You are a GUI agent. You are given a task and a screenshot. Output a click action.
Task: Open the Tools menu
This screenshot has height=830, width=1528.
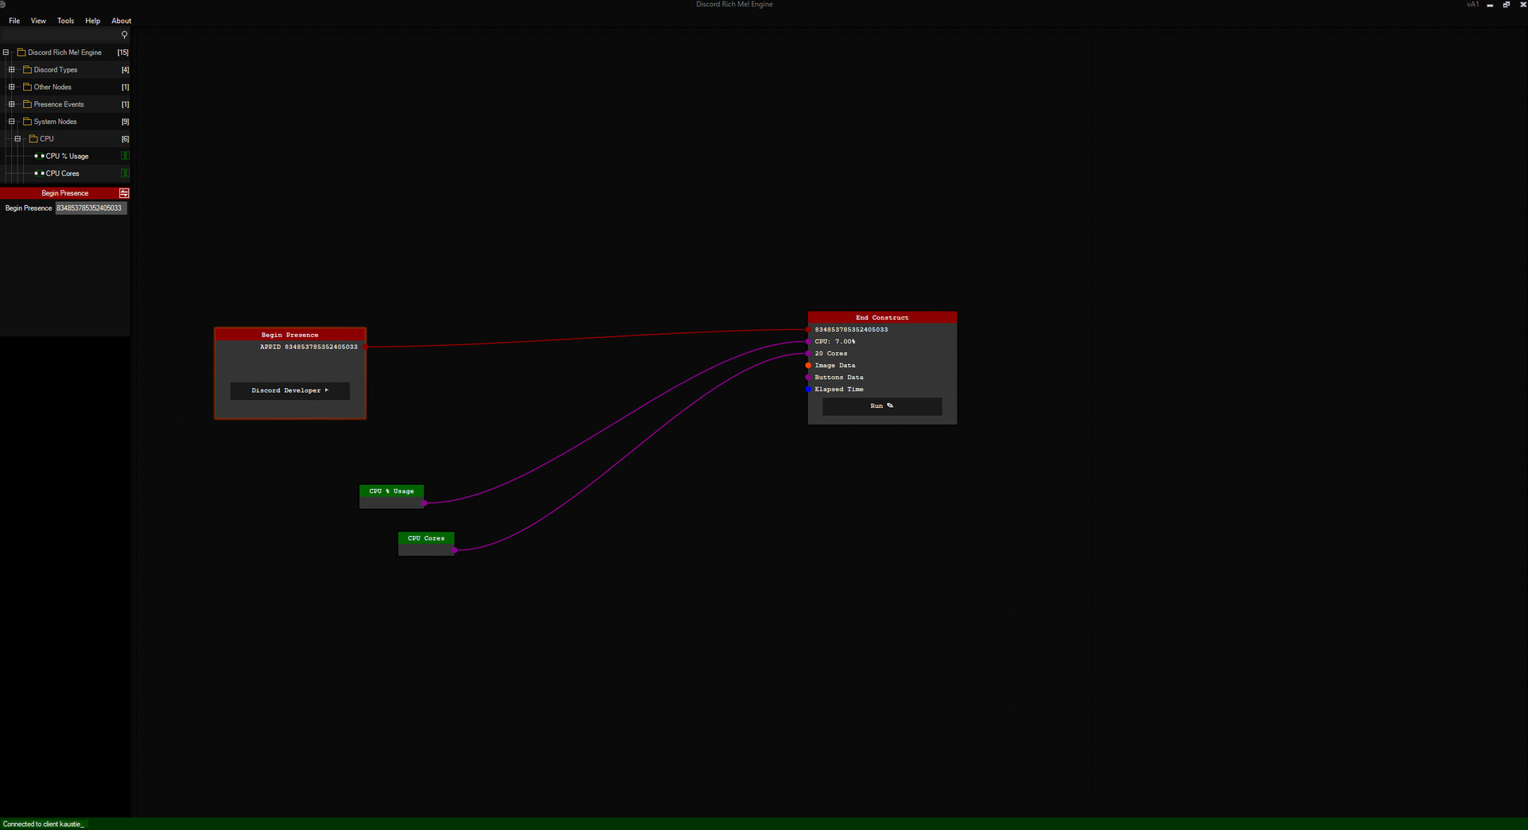pos(65,21)
